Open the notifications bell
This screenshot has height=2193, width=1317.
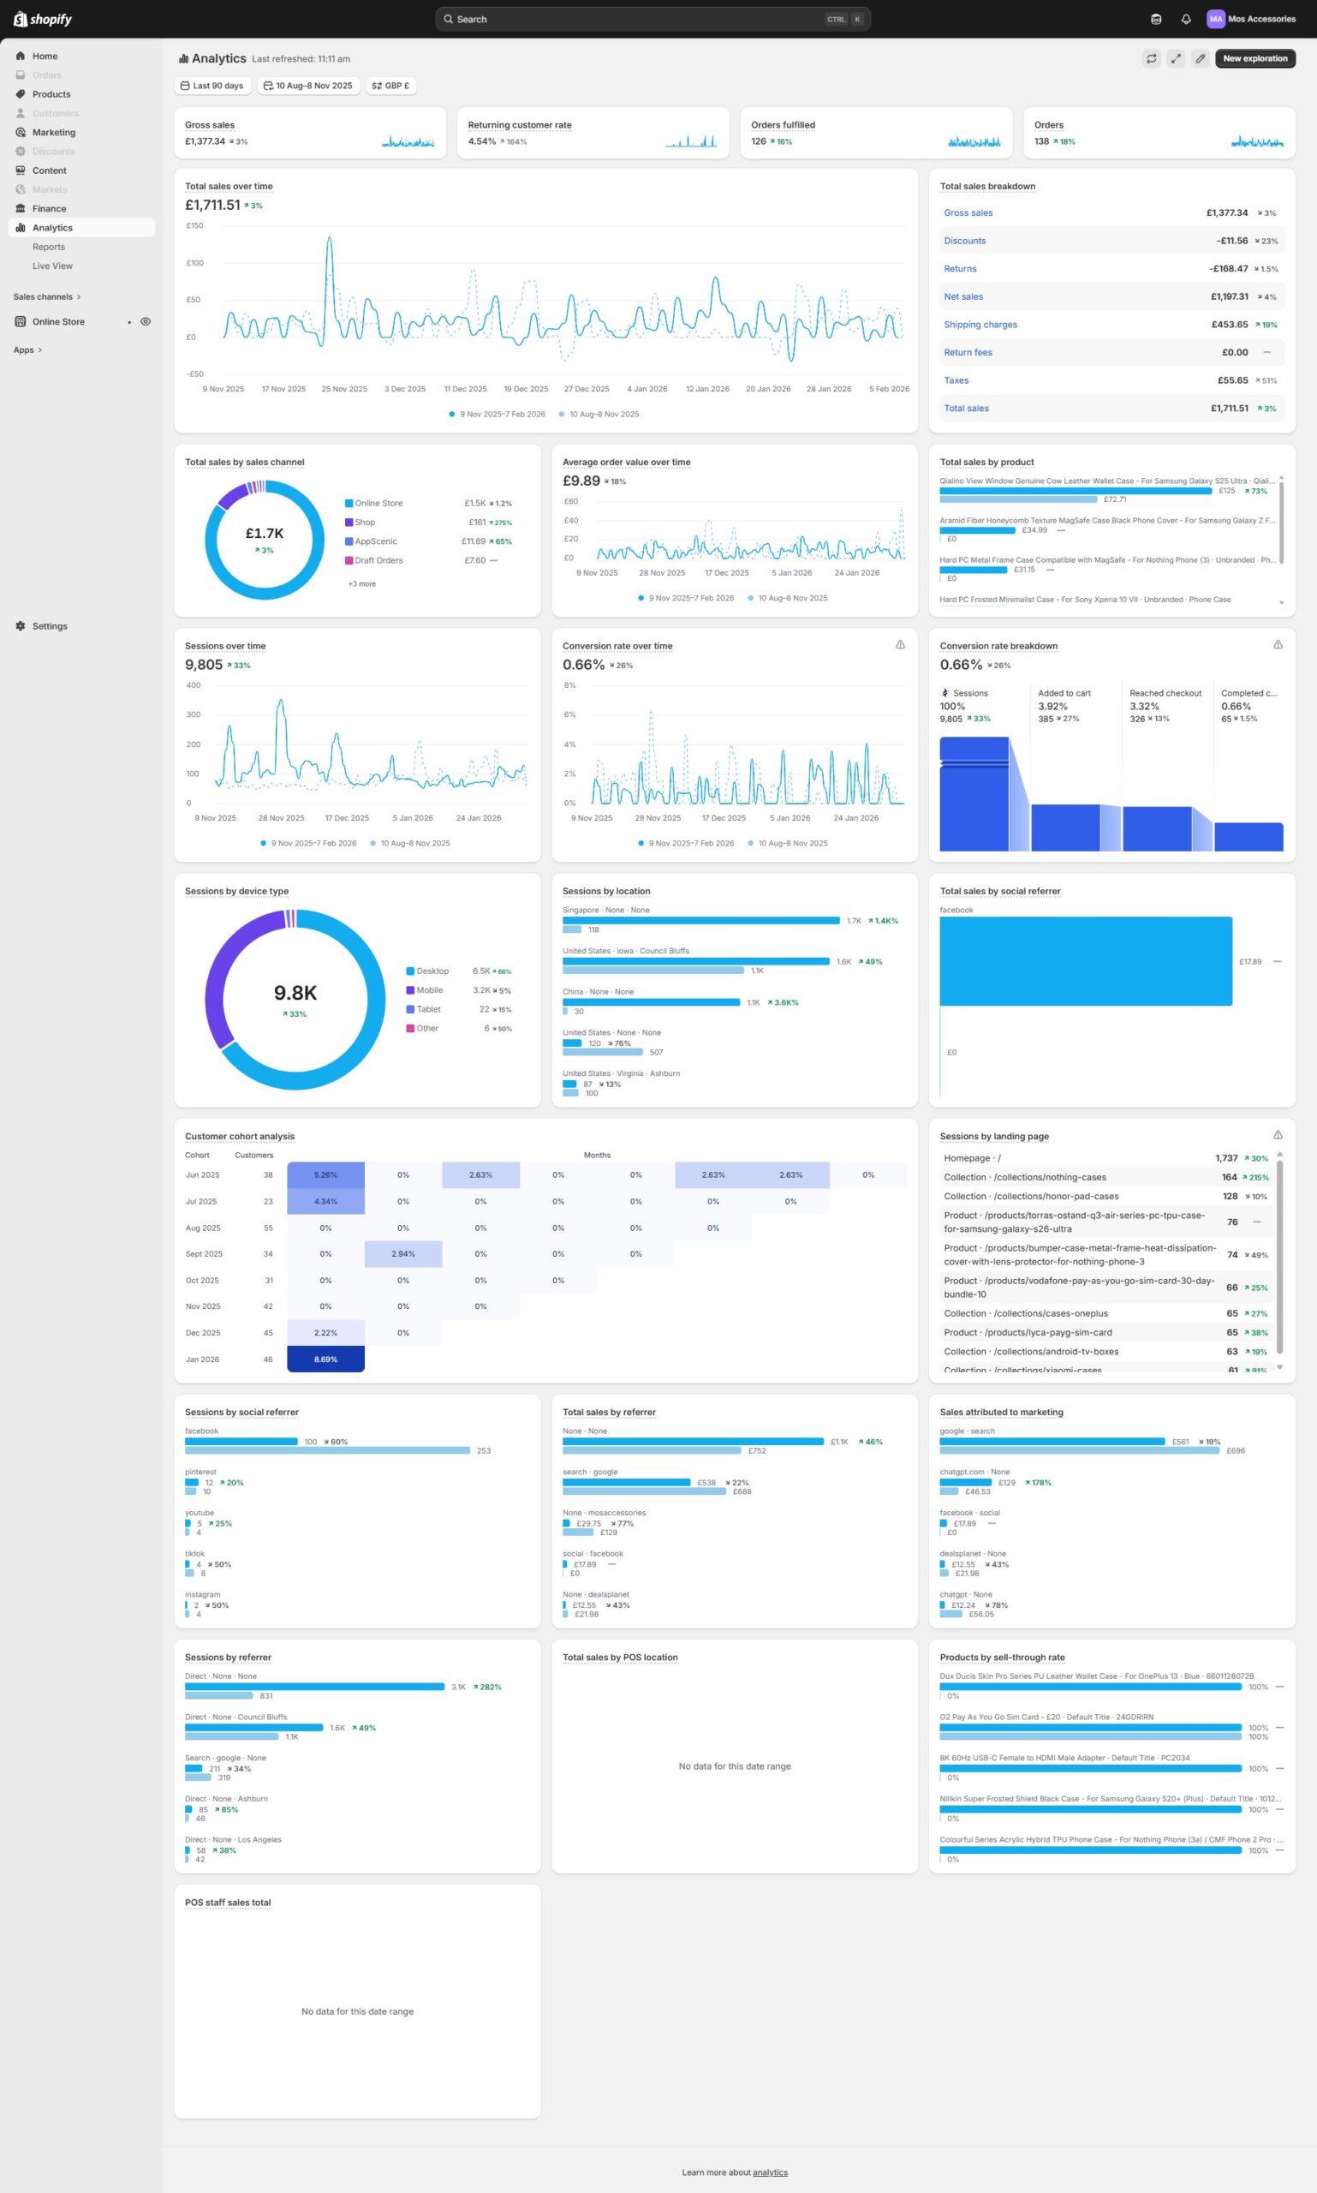point(1186,19)
